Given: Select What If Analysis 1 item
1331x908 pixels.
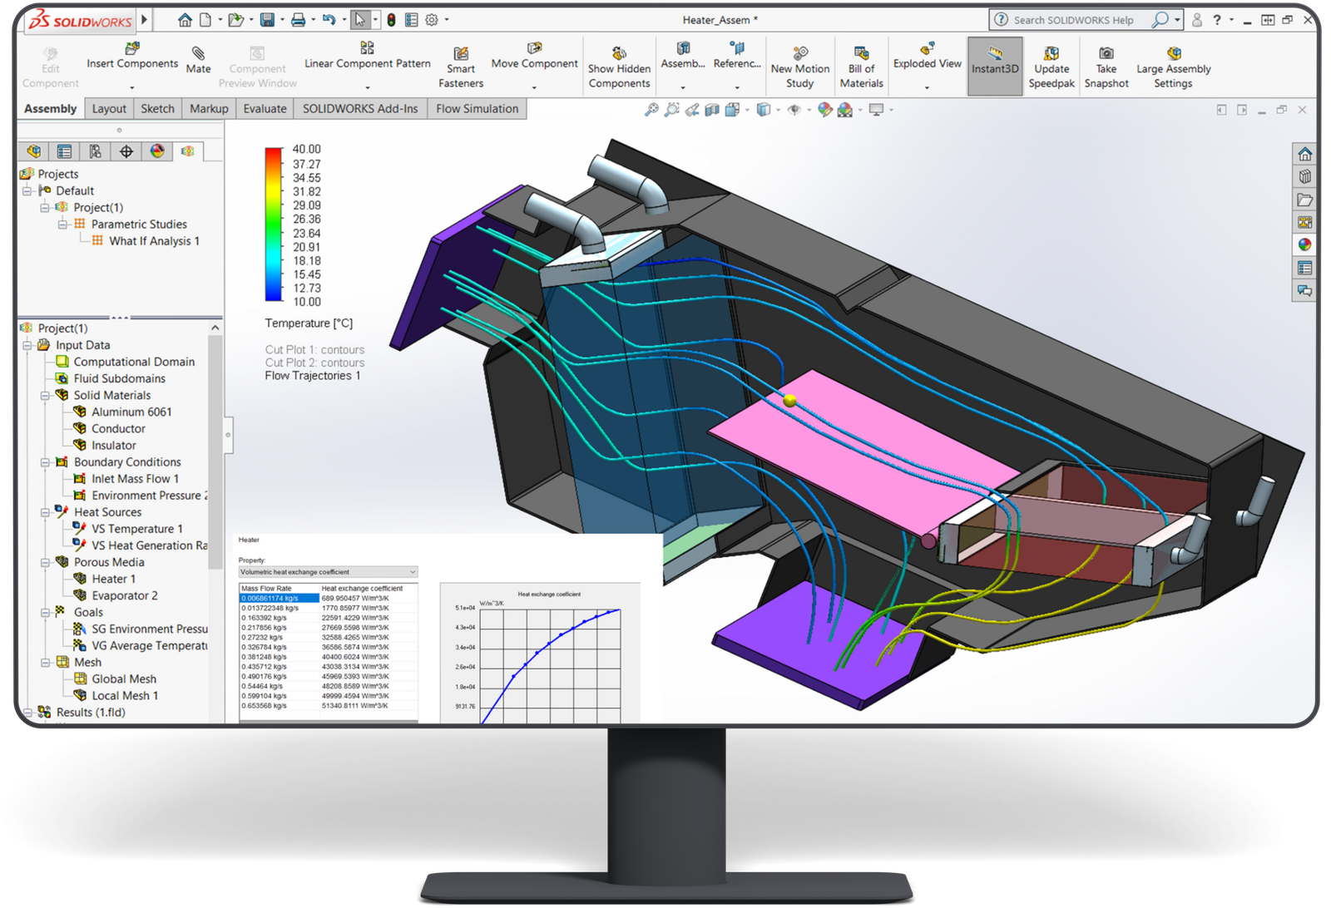Looking at the screenshot, I should click(x=154, y=241).
